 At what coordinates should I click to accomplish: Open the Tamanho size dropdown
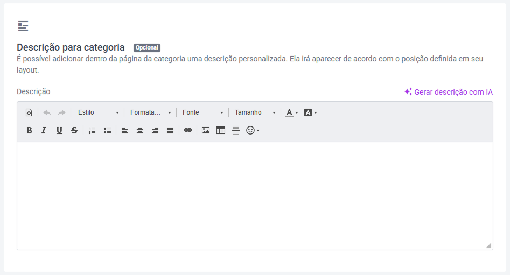point(255,112)
